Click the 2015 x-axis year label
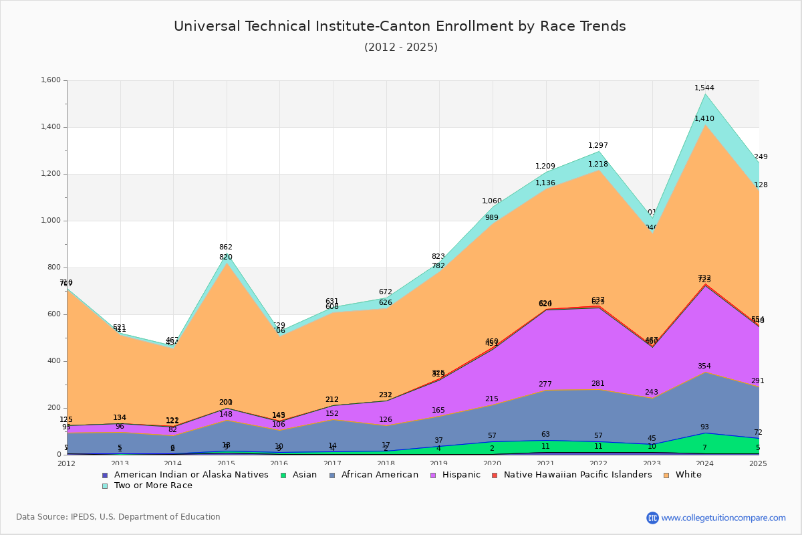The width and height of the screenshot is (802, 535). pyautogui.click(x=226, y=463)
